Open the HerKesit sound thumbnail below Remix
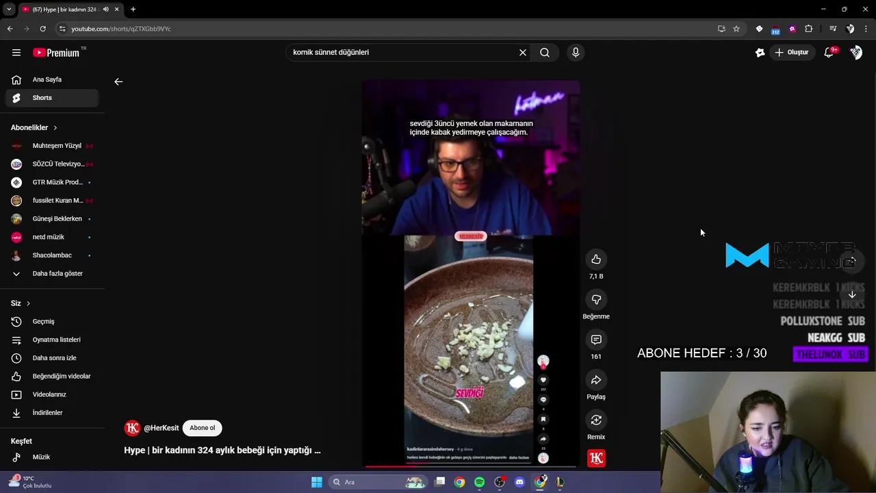 (596, 458)
